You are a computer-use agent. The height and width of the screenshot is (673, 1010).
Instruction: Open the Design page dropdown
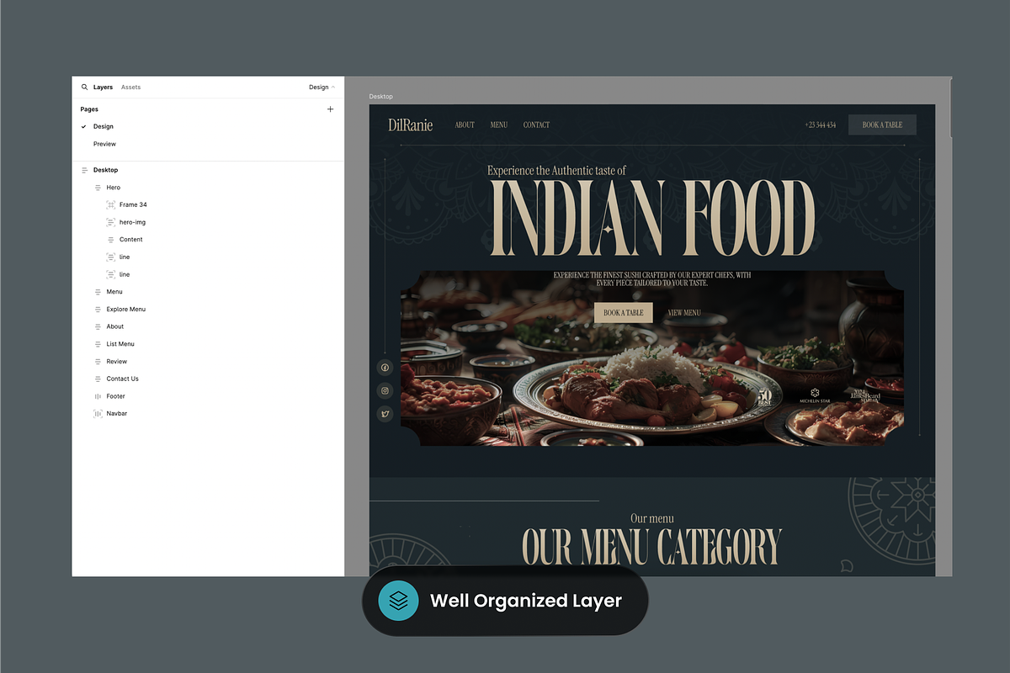click(x=322, y=87)
